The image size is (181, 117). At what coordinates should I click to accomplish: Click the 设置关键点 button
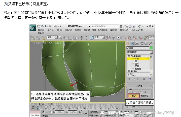(94, 115)
